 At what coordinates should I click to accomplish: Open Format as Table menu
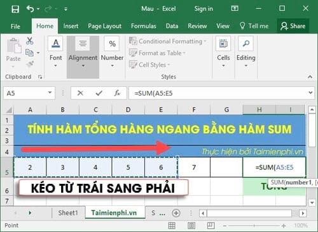[x=157, y=53]
